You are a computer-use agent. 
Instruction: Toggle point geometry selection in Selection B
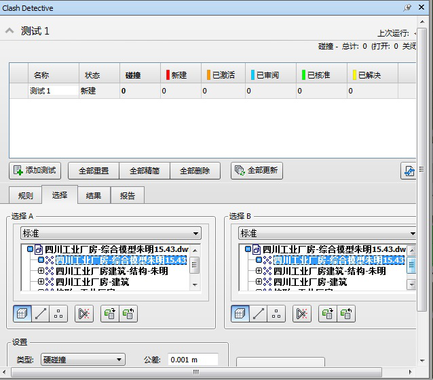pos(276,314)
